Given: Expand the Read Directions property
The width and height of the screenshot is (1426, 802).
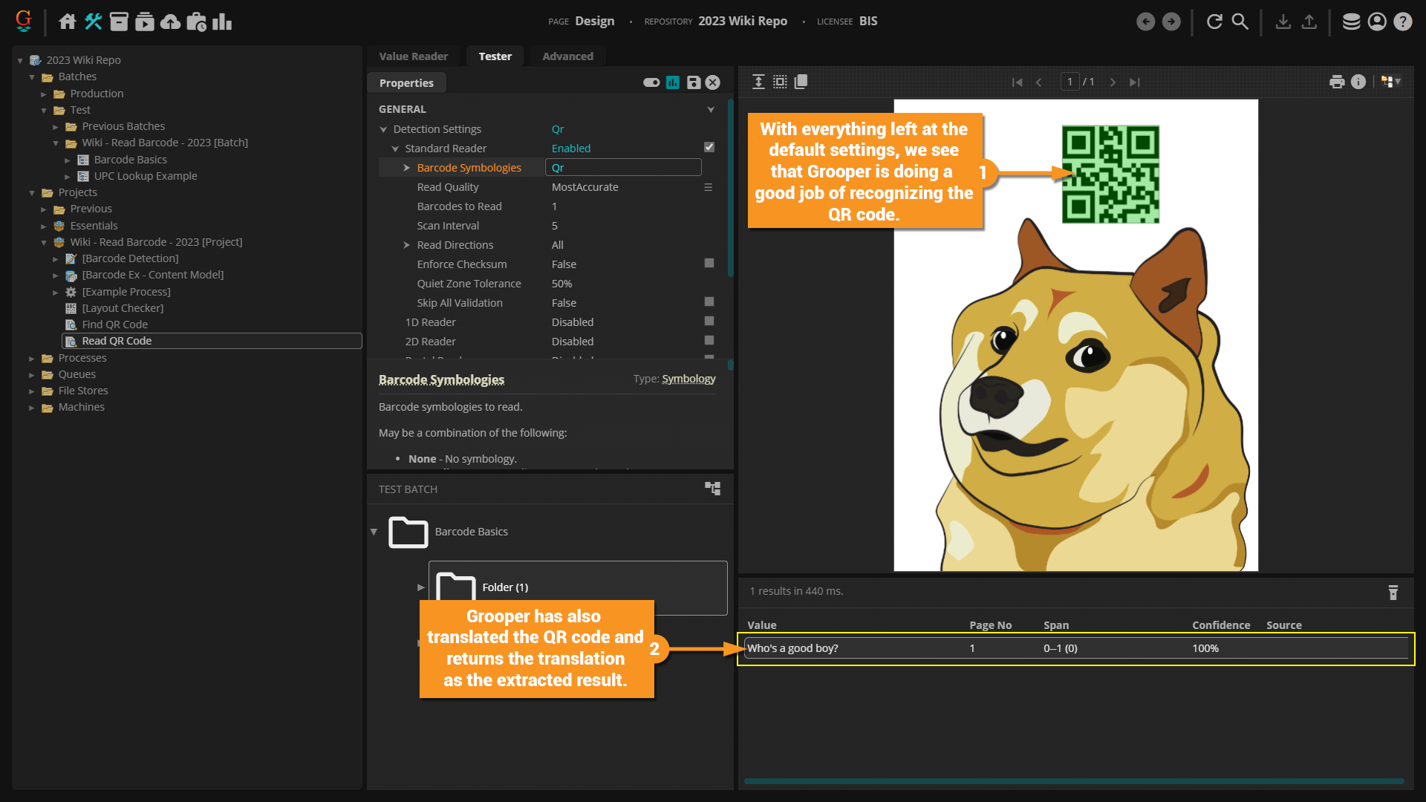Looking at the screenshot, I should tap(407, 245).
